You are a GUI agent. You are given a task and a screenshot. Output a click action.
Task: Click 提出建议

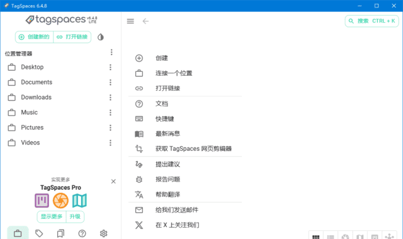point(185,165)
